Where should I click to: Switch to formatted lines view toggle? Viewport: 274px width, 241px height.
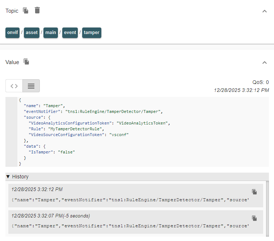tap(31, 86)
